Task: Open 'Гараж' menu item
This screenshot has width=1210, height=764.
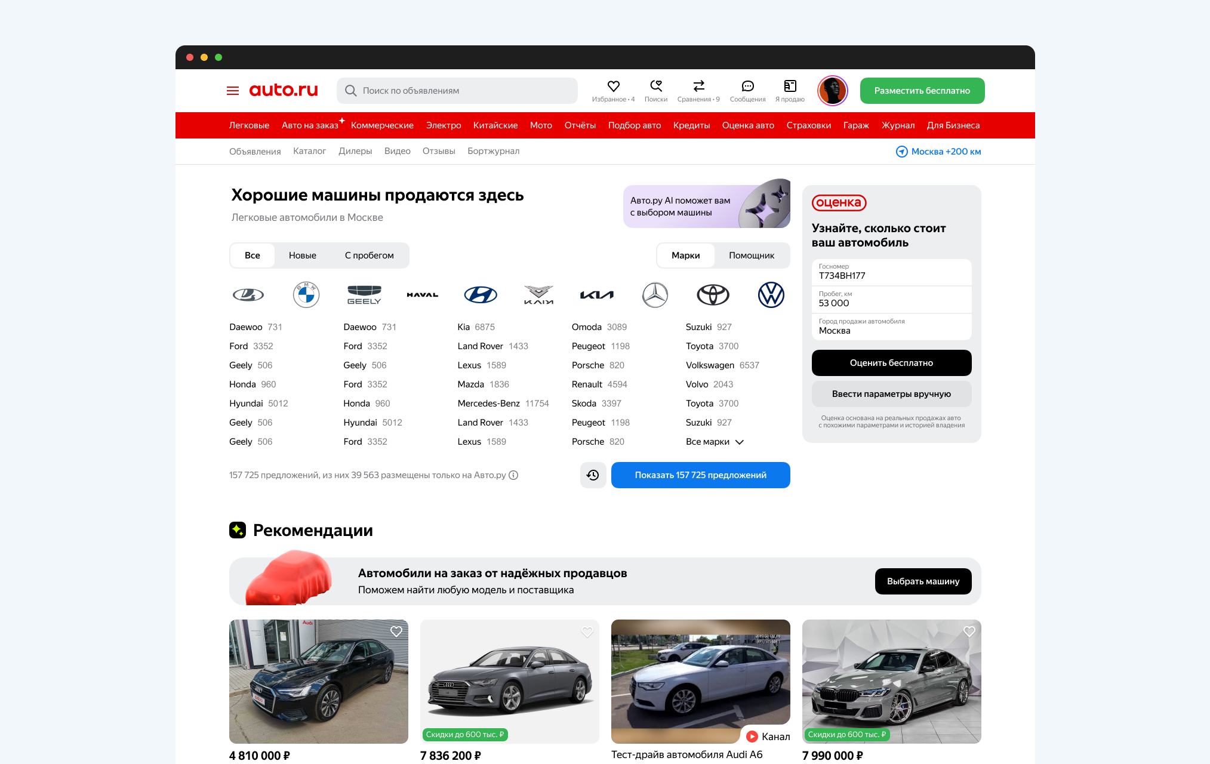Action: click(x=856, y=125)
